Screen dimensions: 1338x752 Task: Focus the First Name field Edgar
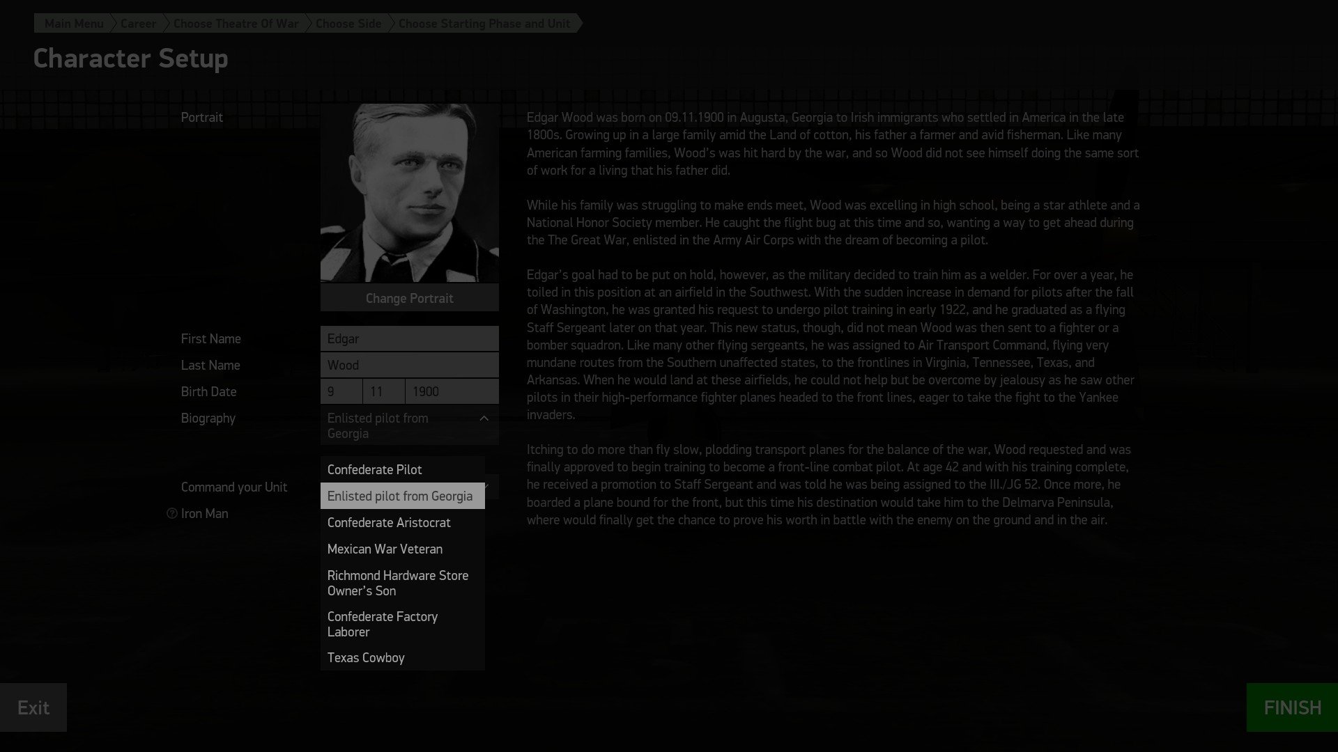409,339
